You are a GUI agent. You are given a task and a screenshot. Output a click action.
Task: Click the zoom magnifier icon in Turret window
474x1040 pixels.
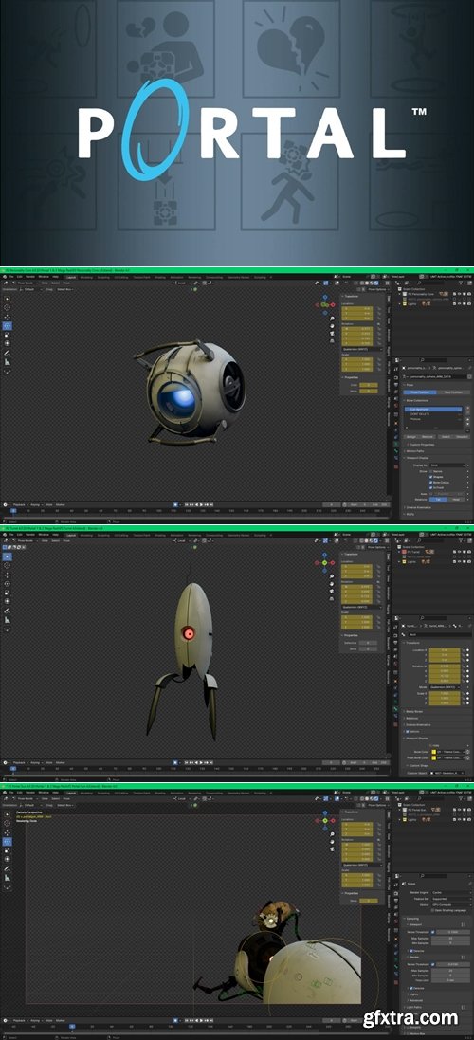click(x=332, y=576)
